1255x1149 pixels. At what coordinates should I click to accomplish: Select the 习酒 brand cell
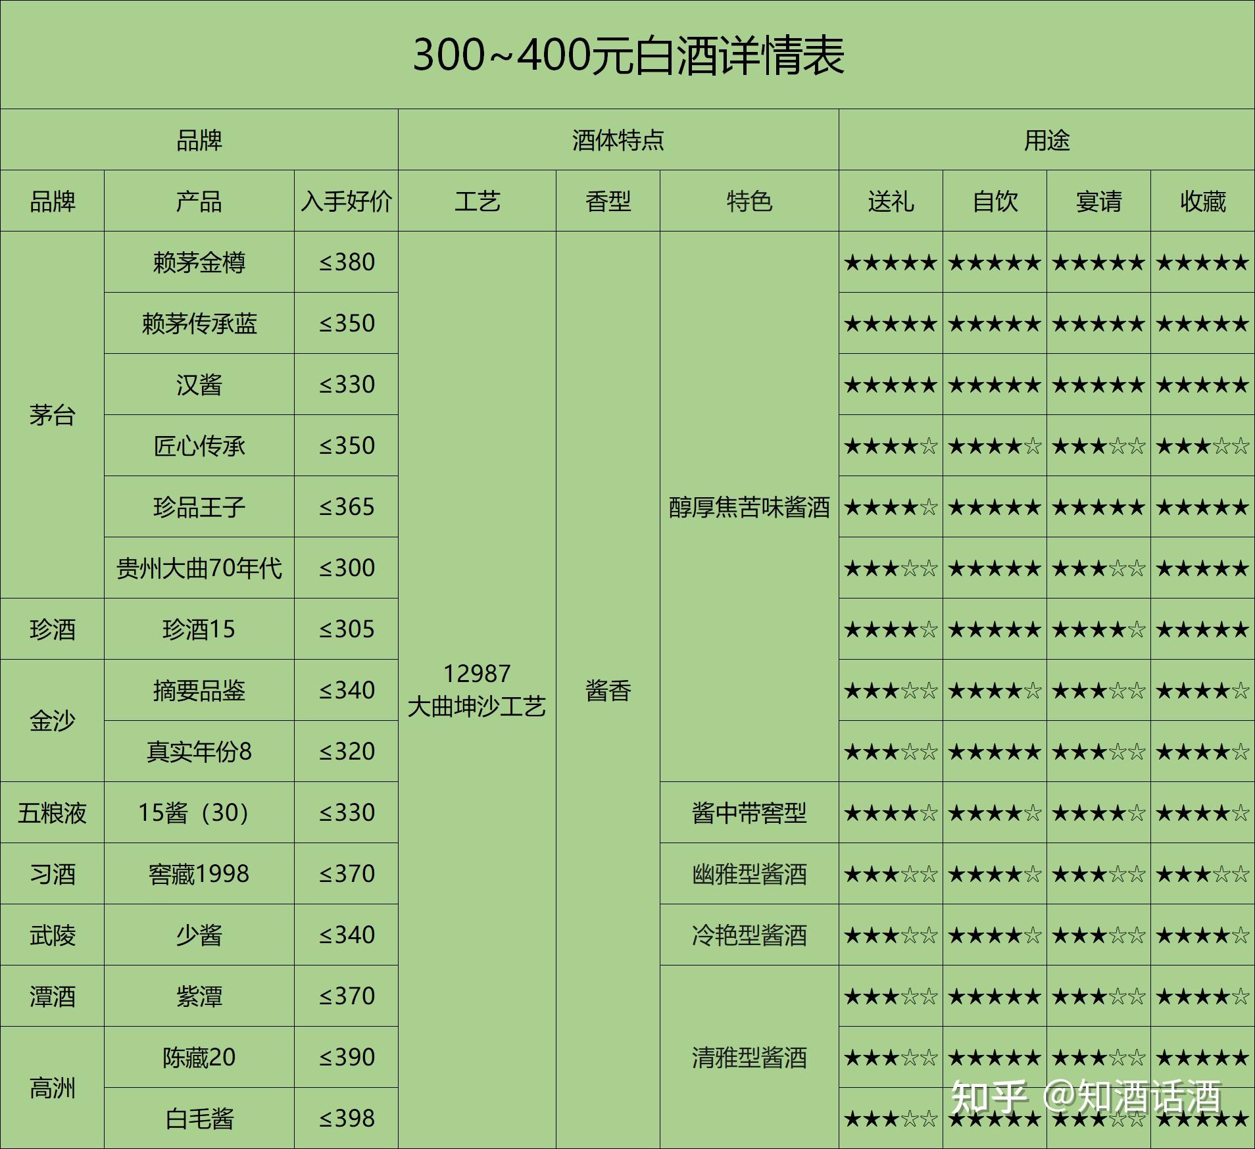click(x=52, y=873)
